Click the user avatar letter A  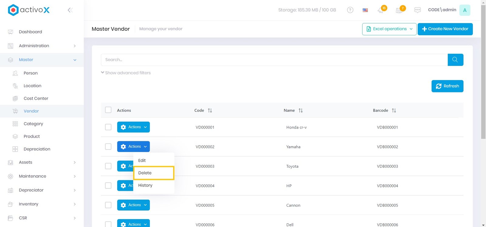[464, 10]
